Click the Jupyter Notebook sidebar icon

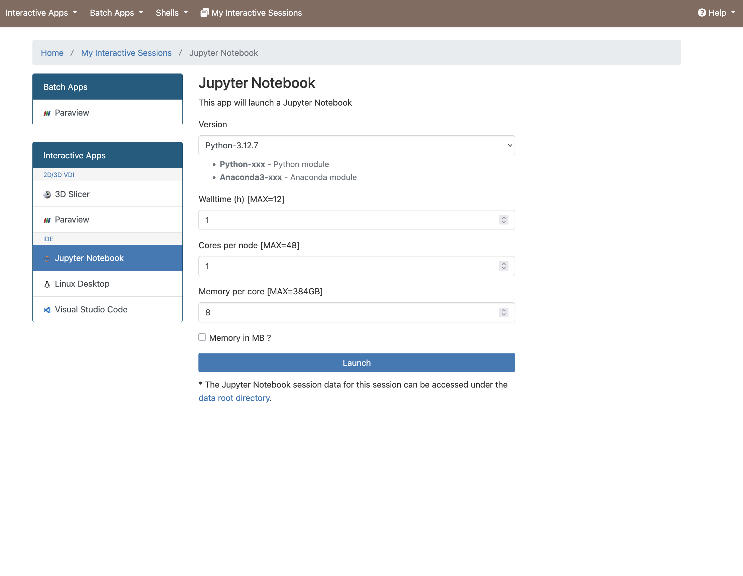[47, 259]
